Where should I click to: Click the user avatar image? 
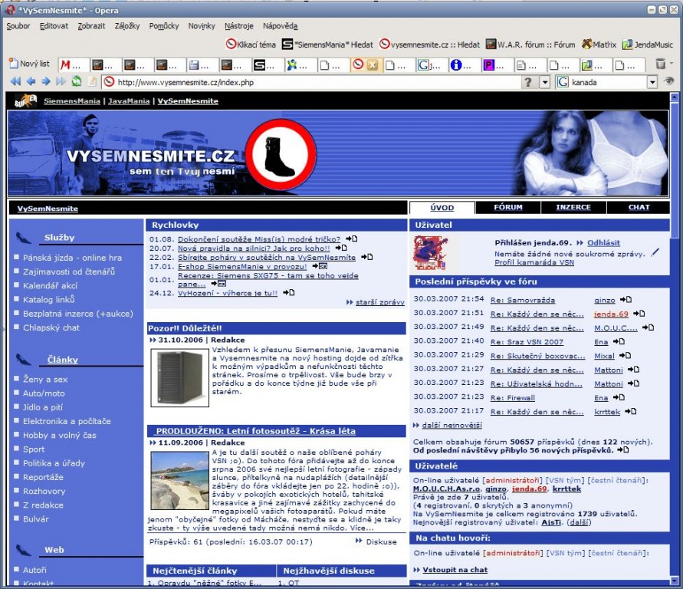(430, 253)
